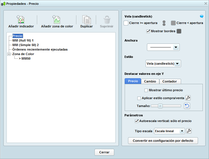Screen dimensions: 209x159
Task: Open the Anchura line width dropdown
Action: pos(163,47)
